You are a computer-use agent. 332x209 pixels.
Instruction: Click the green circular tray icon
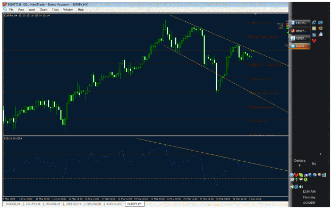click(305, 179)
